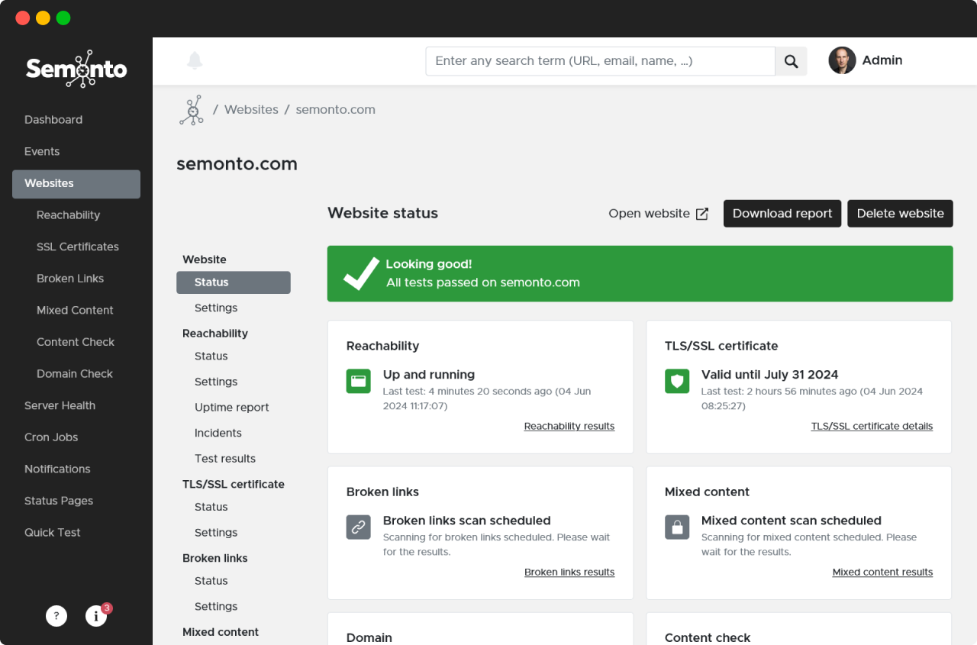Click the Admin profile avatar
This screenshot has height=645, width=977.
[x=842, y=61]
